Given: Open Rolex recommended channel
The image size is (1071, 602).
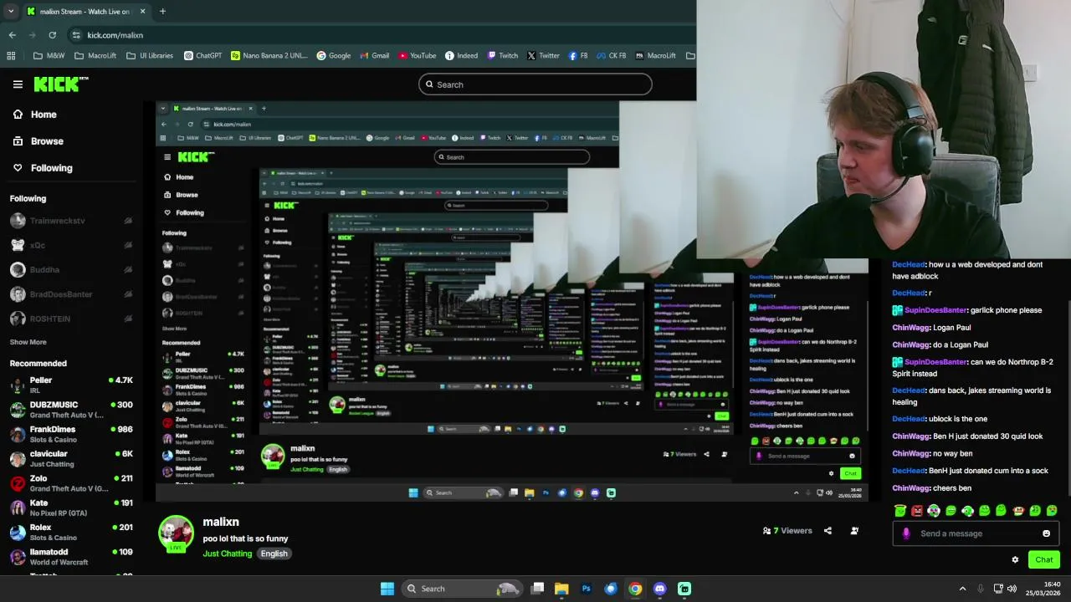Looking at the screenshot, I should point(71,532).
